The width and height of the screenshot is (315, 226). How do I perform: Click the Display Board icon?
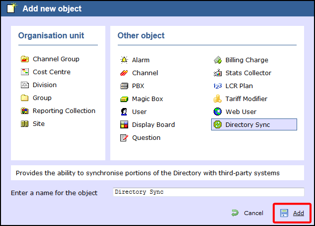coord(124,125)
